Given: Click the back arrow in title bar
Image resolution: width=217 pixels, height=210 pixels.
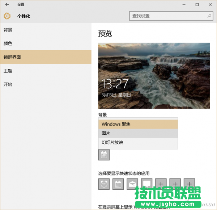Looking at the screenshot, I should 7,5.
